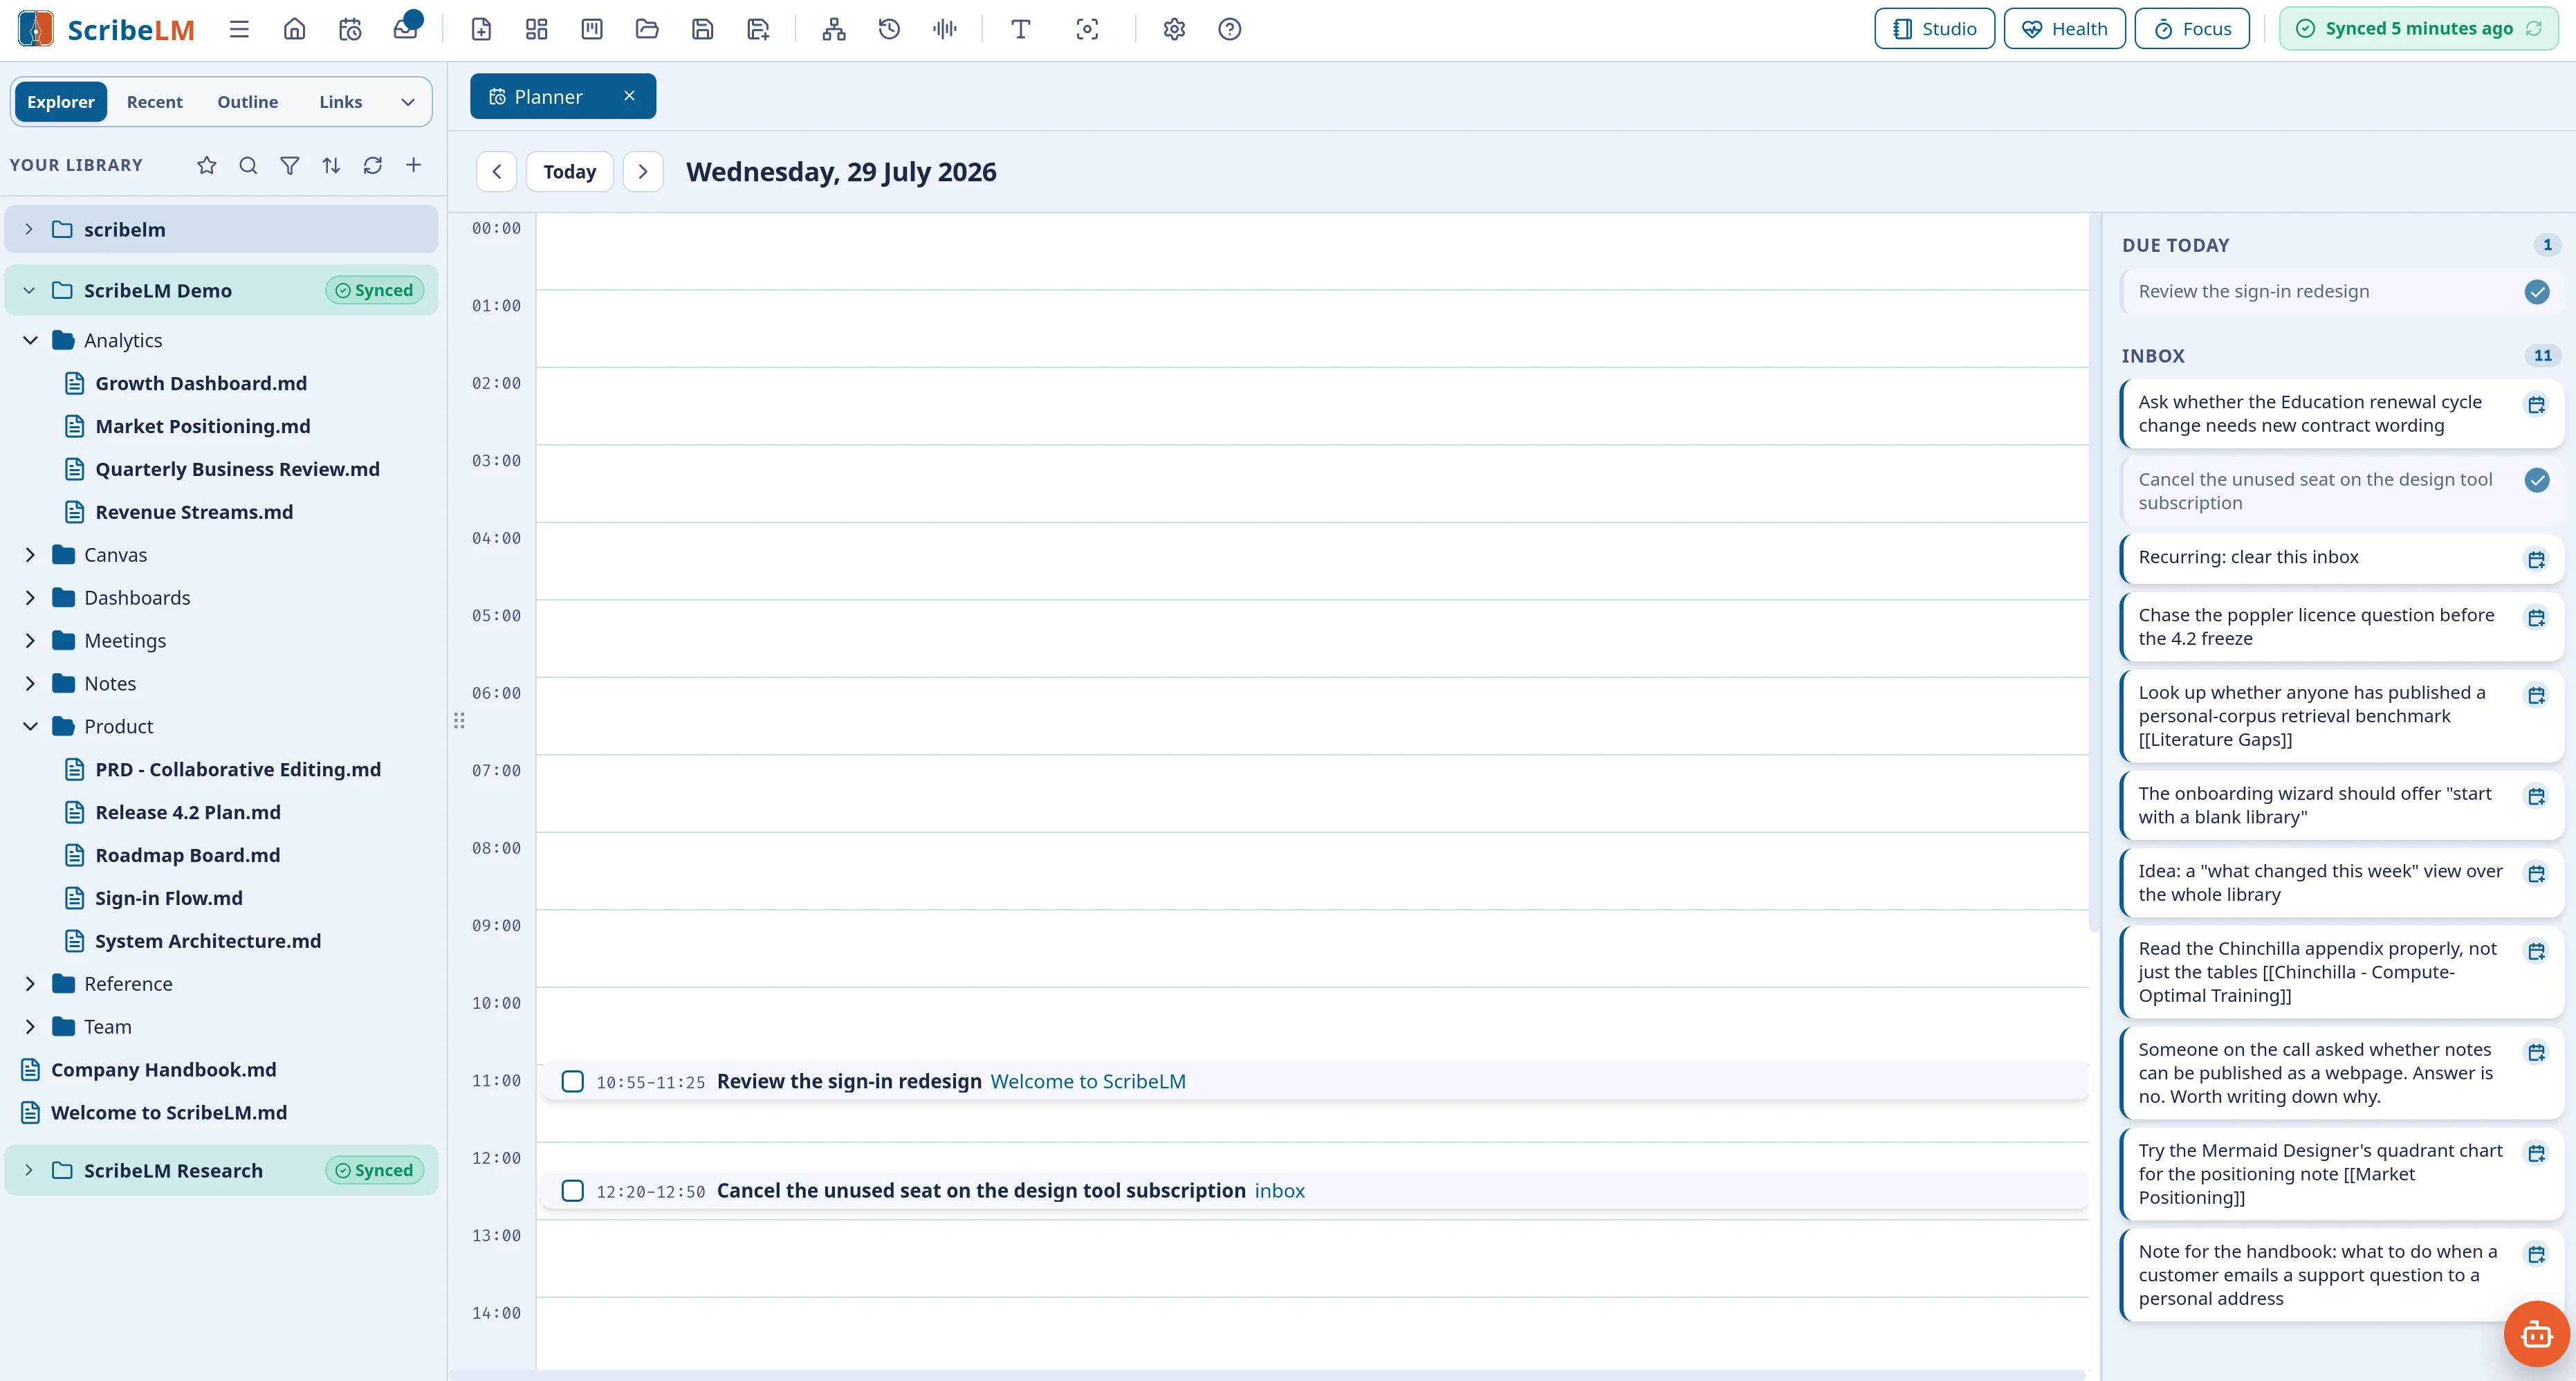Click the focus capture frame icon
This screenshot has width=2576, height=1381.
pos(1087,29)
